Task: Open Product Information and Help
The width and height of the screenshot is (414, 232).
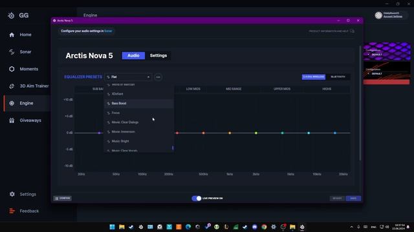Action: tap(331, 31)
